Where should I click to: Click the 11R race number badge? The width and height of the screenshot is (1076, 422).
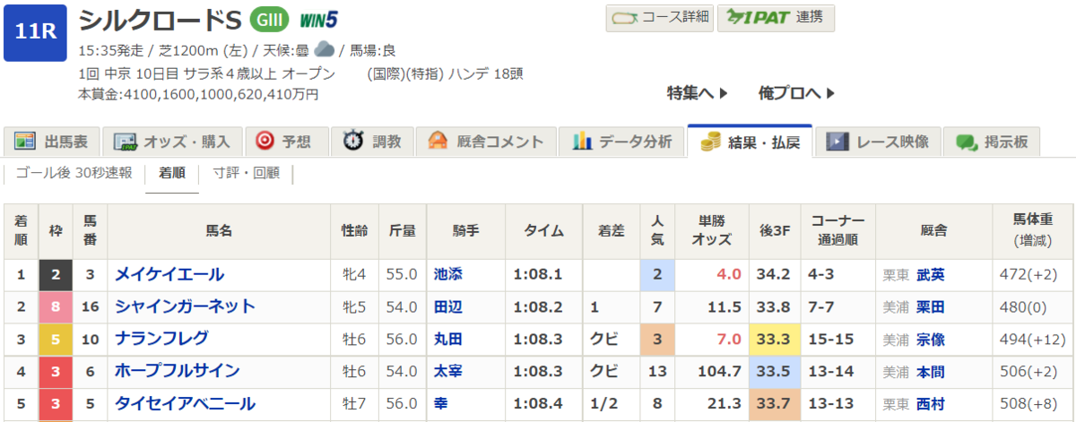36,31
